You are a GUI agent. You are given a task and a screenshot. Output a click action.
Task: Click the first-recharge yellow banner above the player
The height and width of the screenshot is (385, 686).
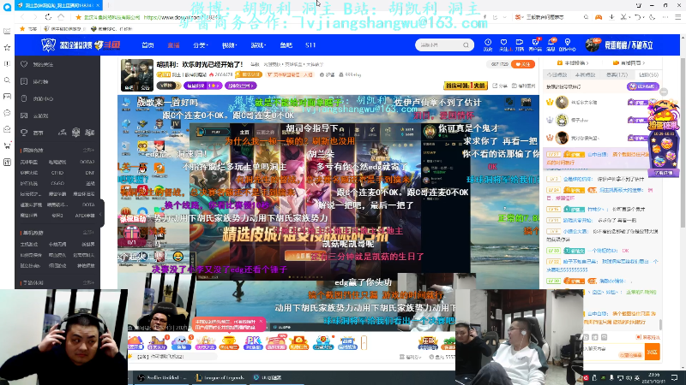pos(465,86)
